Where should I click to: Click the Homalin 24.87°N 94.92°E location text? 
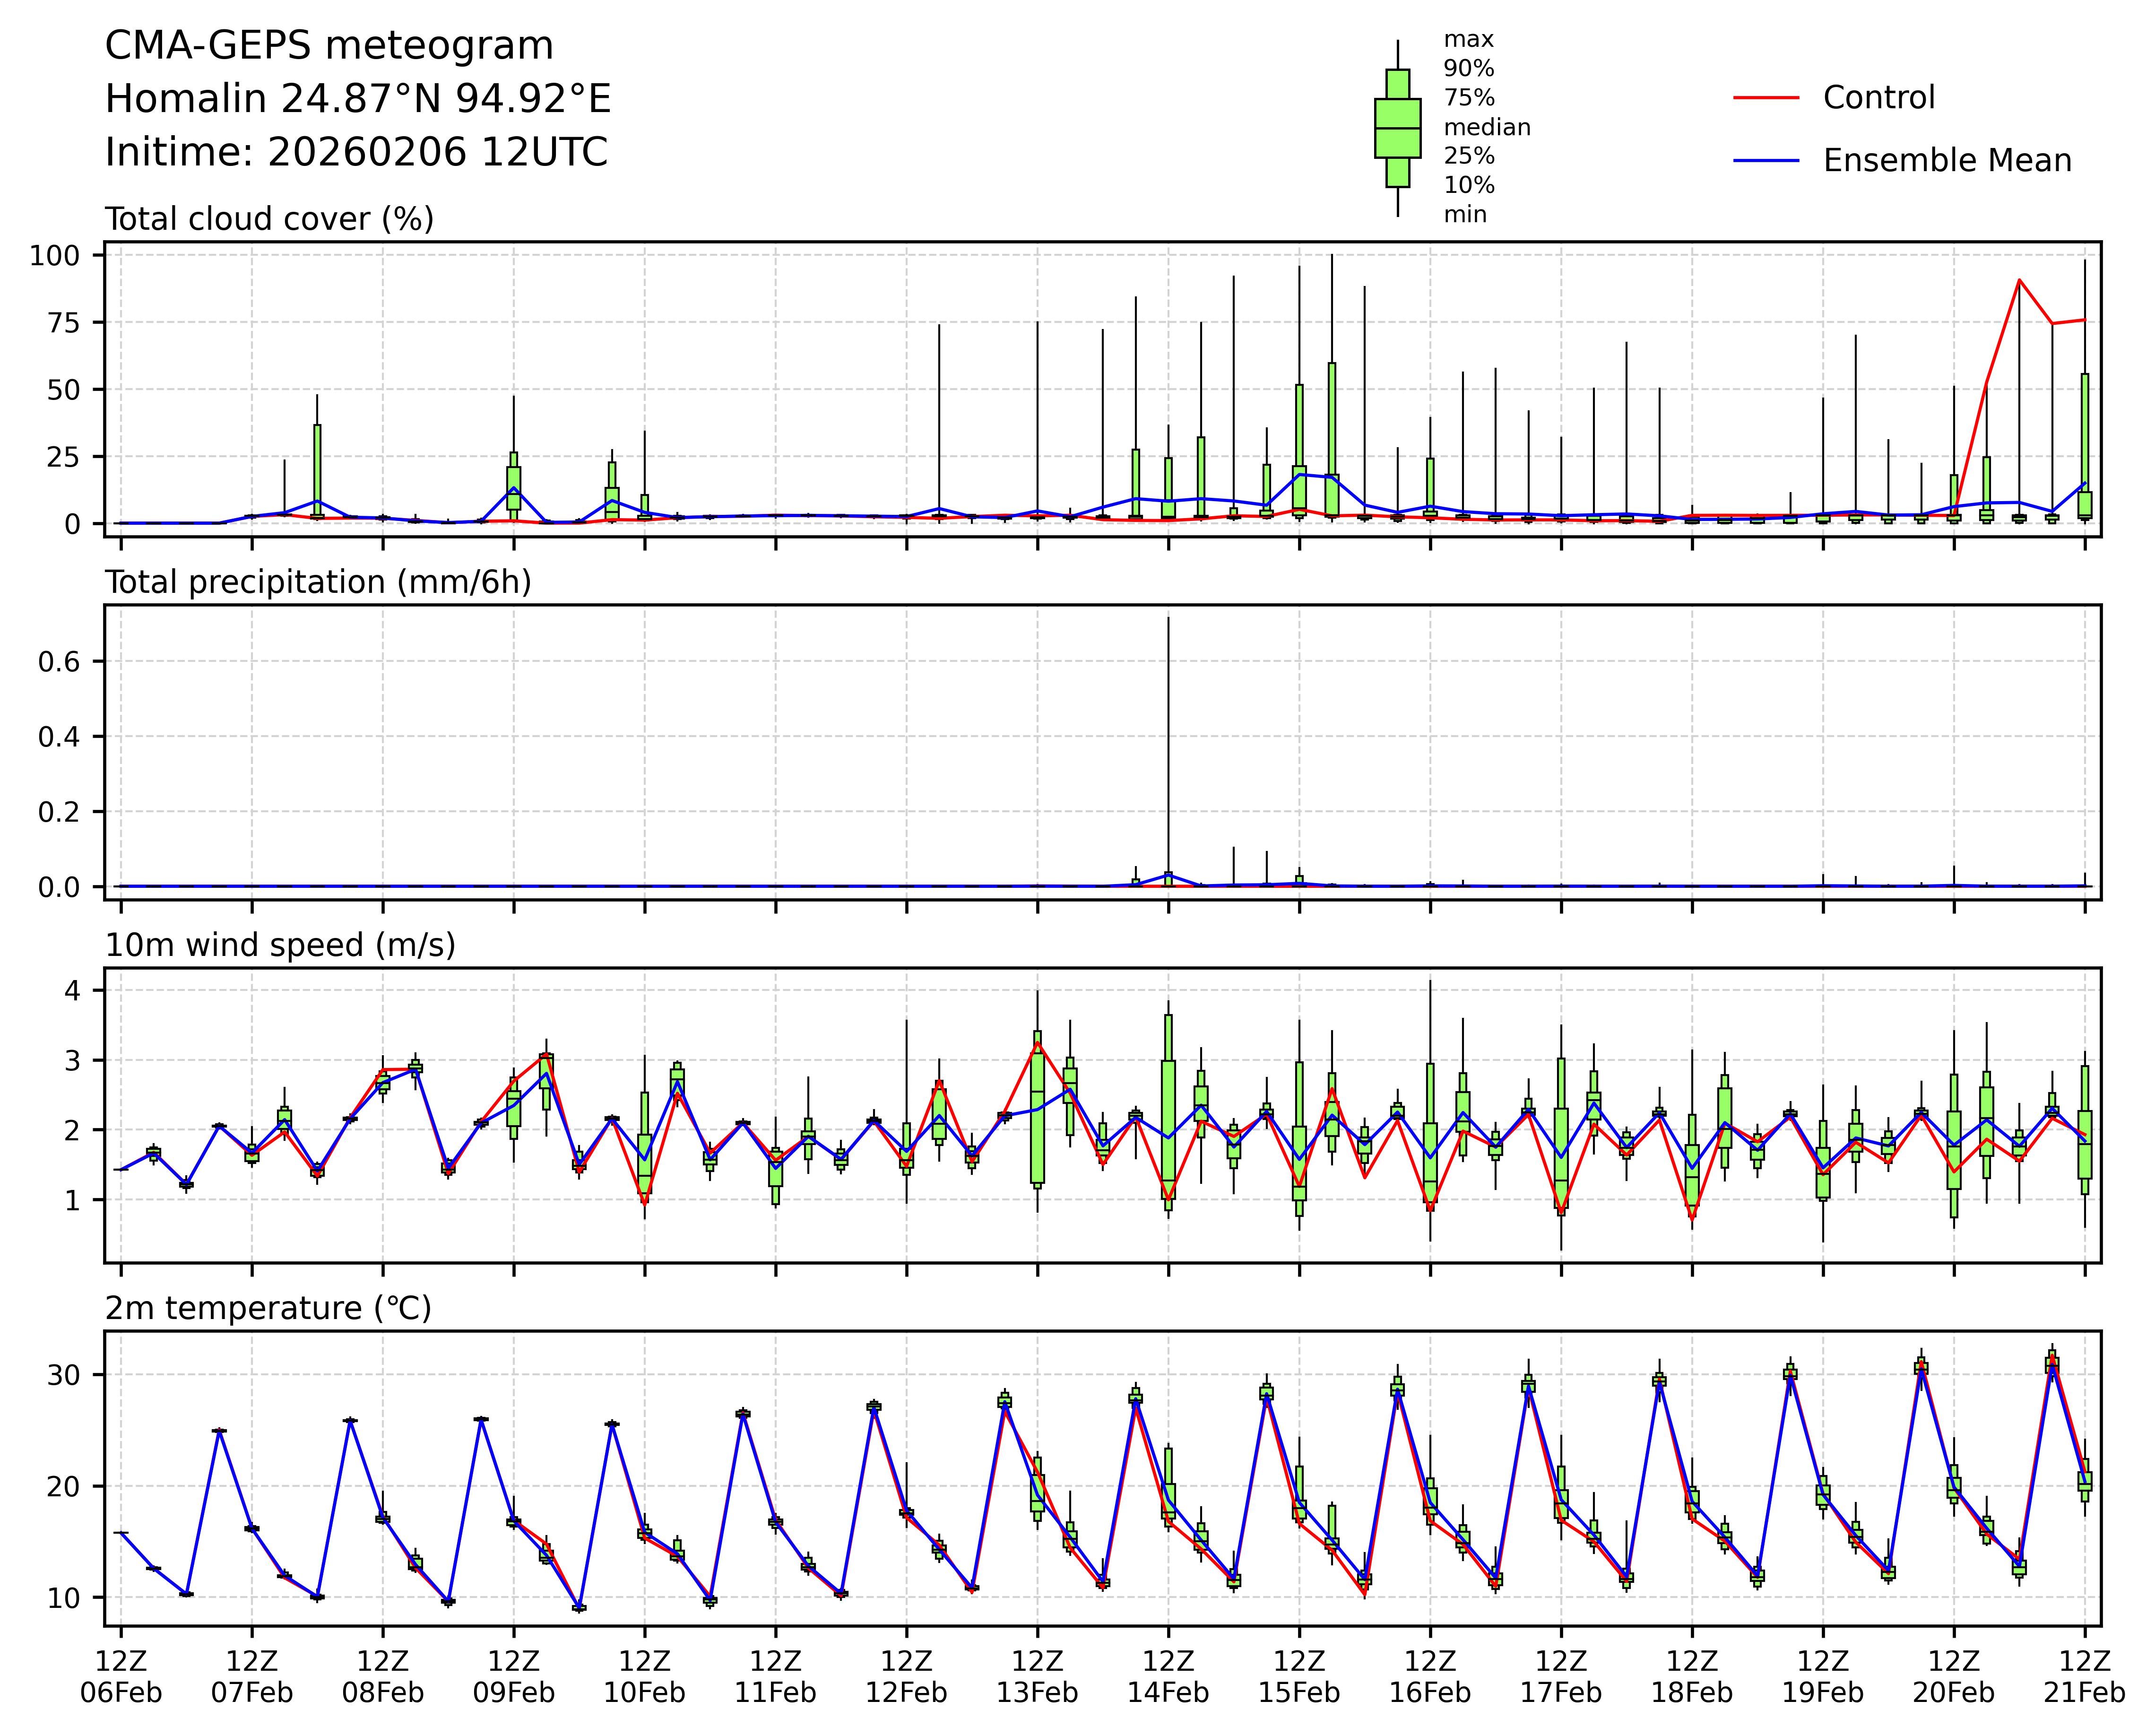point(358,99)
